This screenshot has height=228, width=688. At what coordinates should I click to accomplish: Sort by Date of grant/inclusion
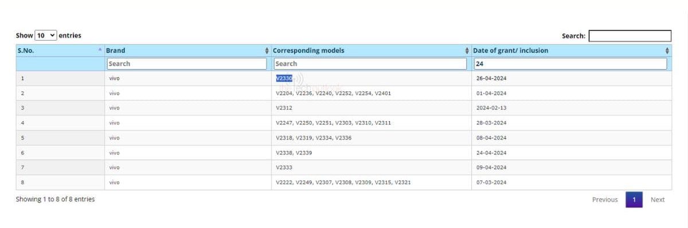[x=667, y=50]
